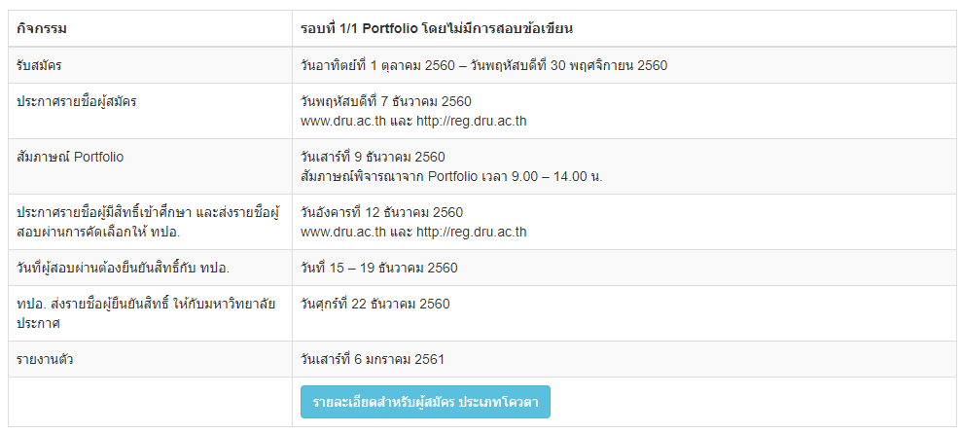This screenshot has width=962, height=433.
Task: Open http://reg.dru.ac.th under วันอังคารที่ 12 ธันวาคม
Action: [471, 232]
